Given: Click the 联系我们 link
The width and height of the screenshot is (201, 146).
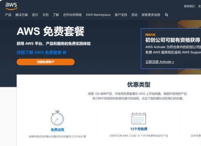Looking at the screenshot, I should tap(189, 6).
